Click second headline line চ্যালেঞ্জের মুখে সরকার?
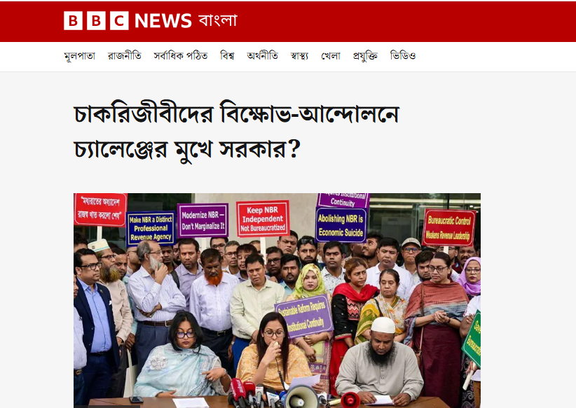This screenshot has width=576, height=408. tap(187, 149)
